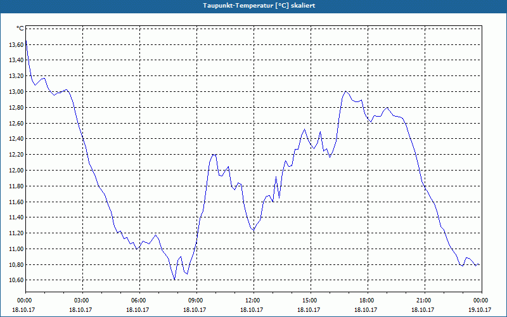Click the 13,00 axis value

tap(16, 91)
